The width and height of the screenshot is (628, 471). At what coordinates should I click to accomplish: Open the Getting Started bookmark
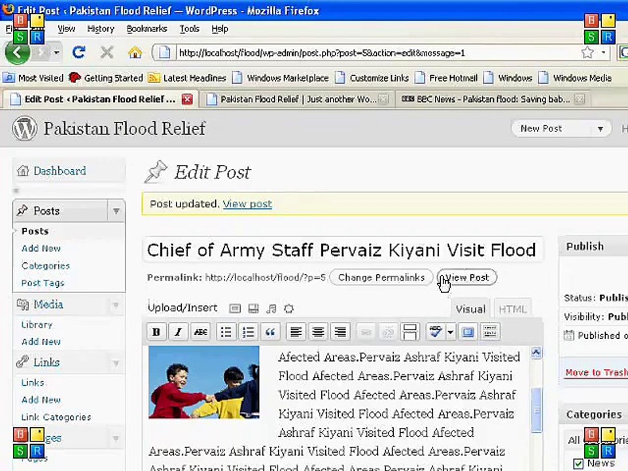pyautogui.click(x=106, y=78)
